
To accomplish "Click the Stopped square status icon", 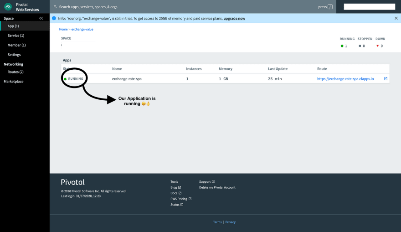I will coord(360,46).
